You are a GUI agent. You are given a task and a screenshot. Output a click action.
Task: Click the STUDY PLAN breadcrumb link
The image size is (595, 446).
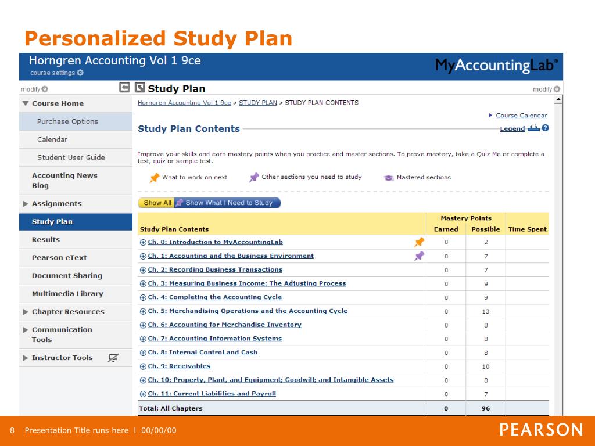click(x=258, y=103)
